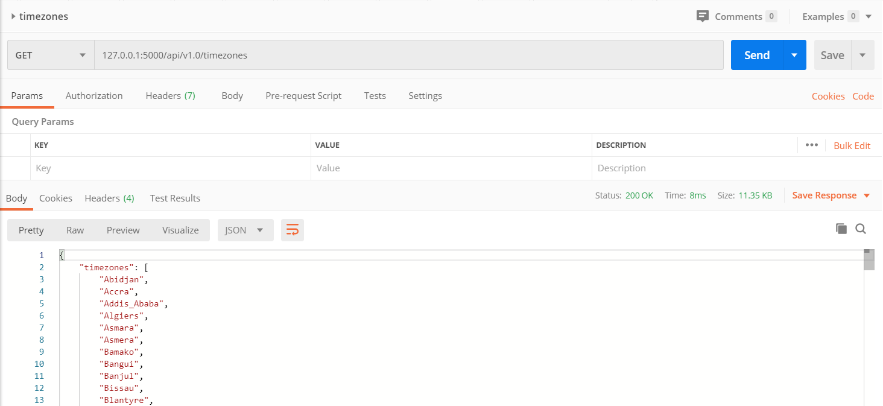The image size is (883, 406).
Task: Click the "Abidjan" entry
Action: click(121, 279)
